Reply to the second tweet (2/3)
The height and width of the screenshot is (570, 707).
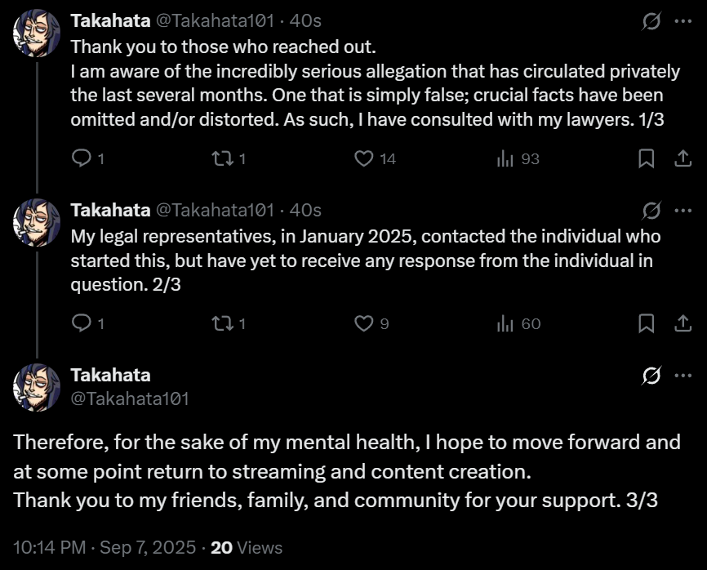coord(82,323)
